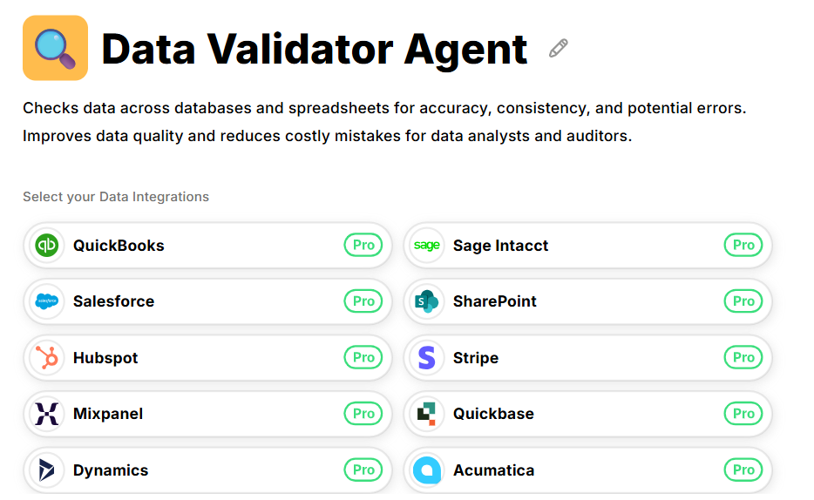The height and width of the screenshot is (500, 814).
Task: Choose the Salesforce integration label
Action: 113,301
